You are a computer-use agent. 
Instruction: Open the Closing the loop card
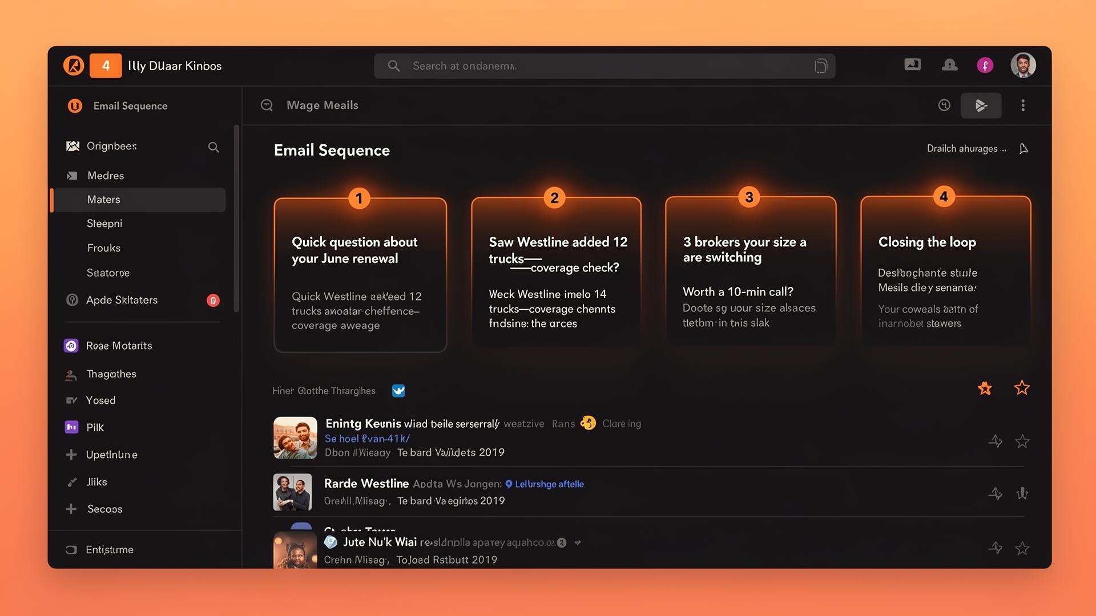click(946, 270)
